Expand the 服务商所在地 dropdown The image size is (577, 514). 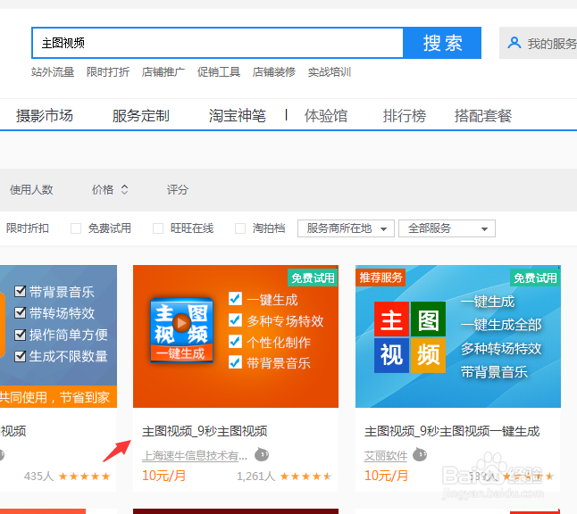point(346,228)
